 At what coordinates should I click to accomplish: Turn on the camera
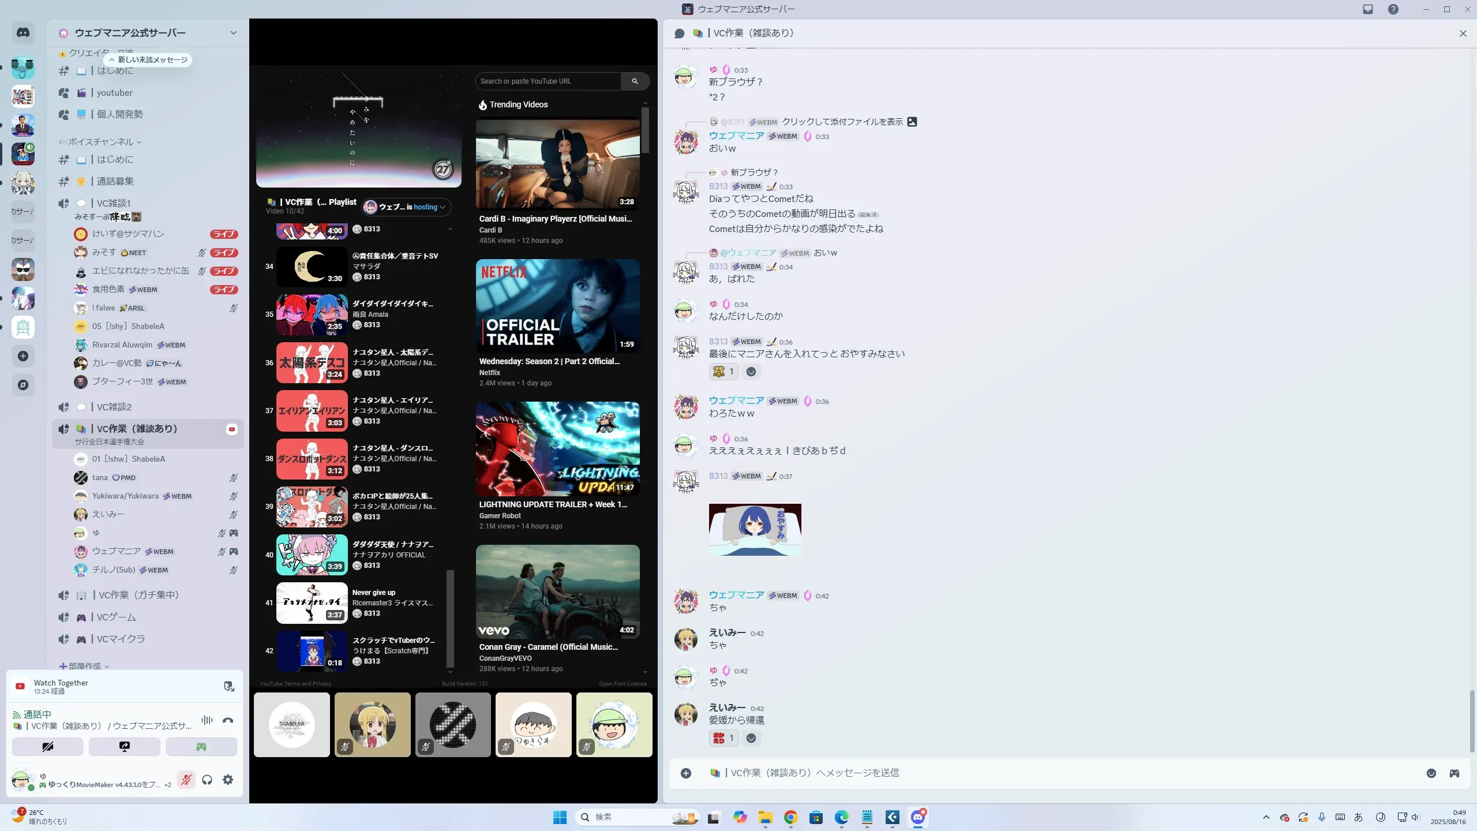click(x=48, y=747)
